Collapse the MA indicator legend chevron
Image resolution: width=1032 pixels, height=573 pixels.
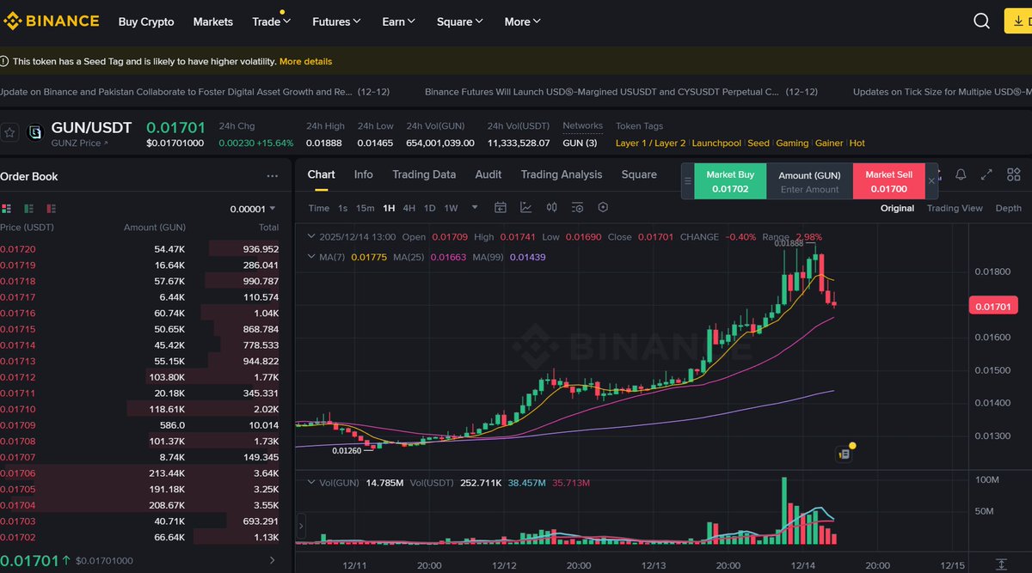[x=311, y=257]
